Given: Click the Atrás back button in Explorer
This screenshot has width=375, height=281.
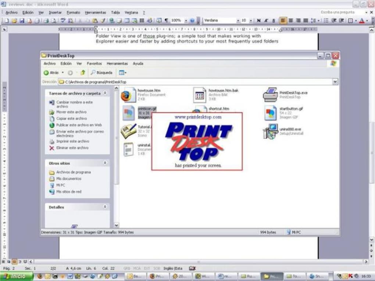Looking at the screenshot, I should coord(51,73).
